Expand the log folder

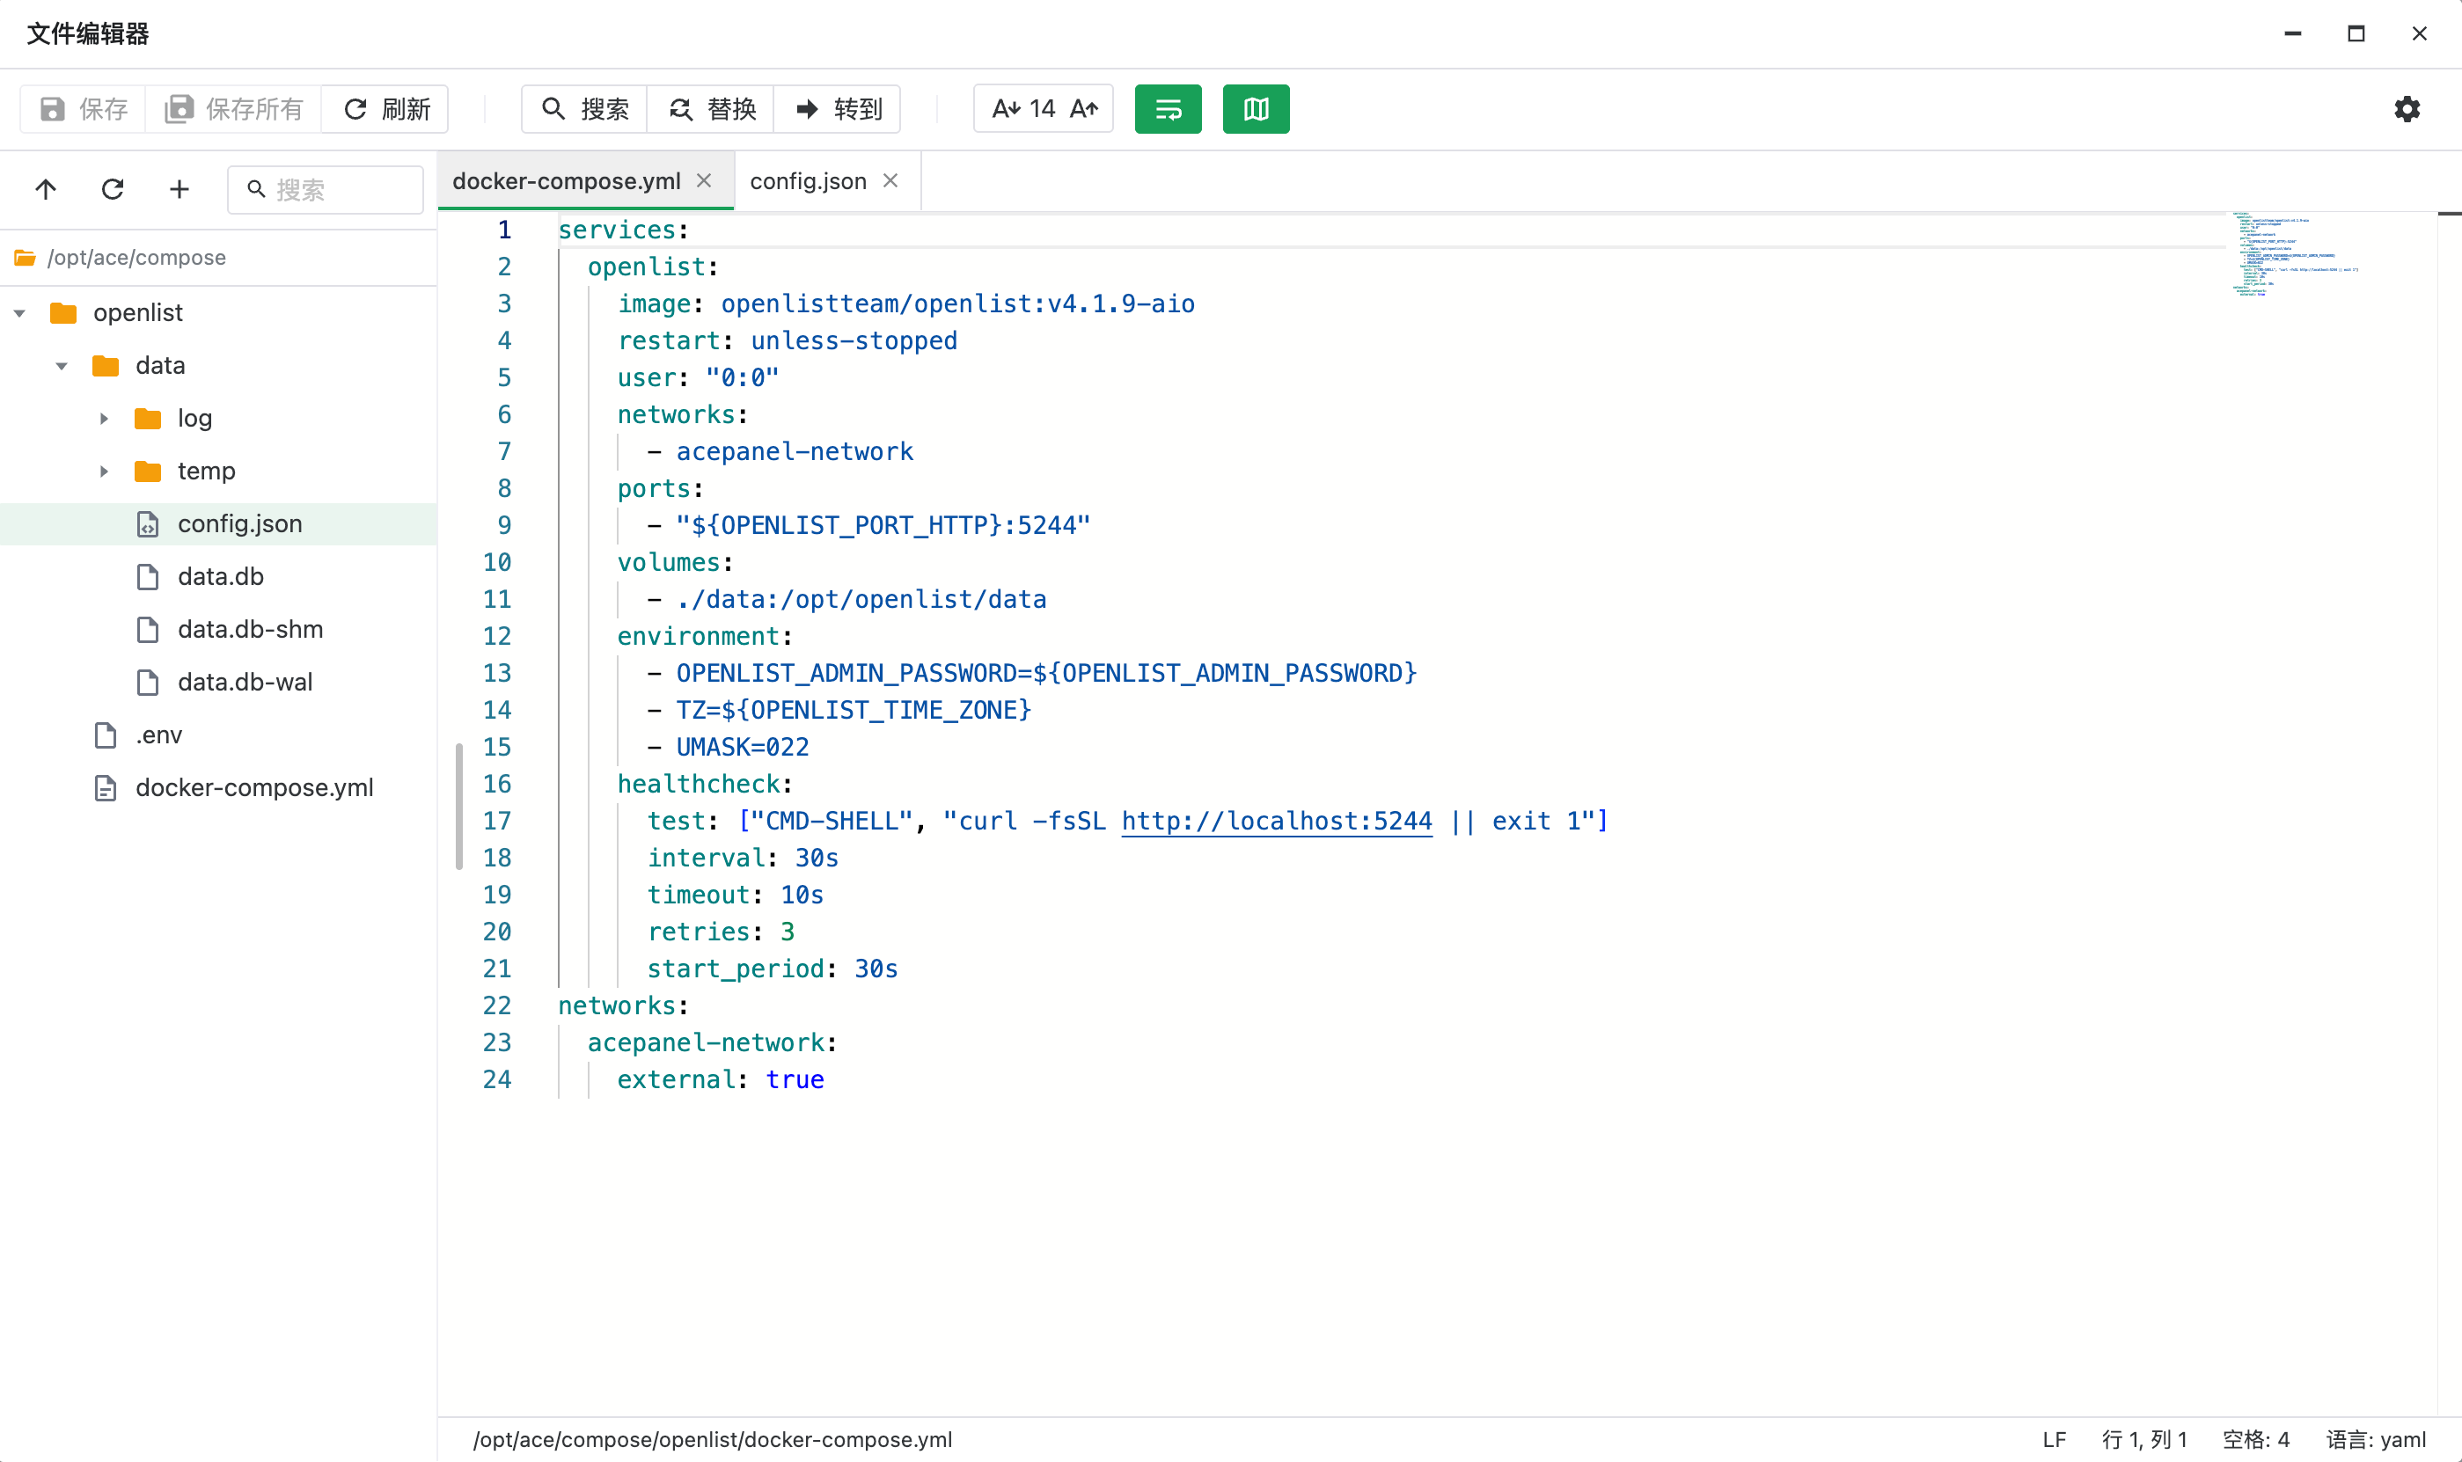point(104,419)
